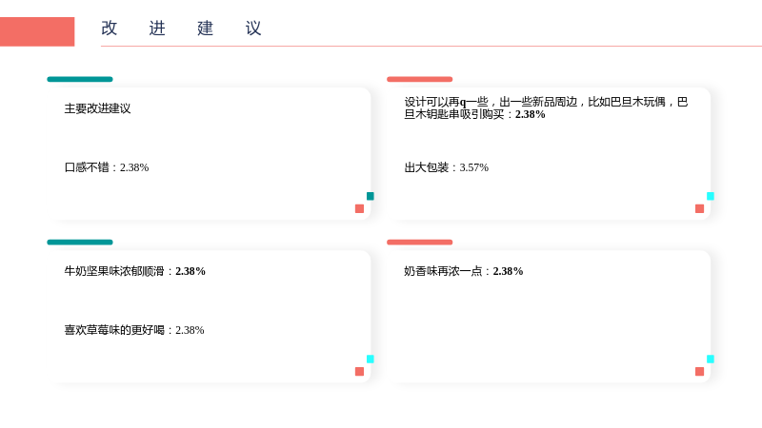Image resolution: width=762 pixels, height=428 pixels.
Task: Click the 主要改进建议 heading text
Action: click(97, 108)
